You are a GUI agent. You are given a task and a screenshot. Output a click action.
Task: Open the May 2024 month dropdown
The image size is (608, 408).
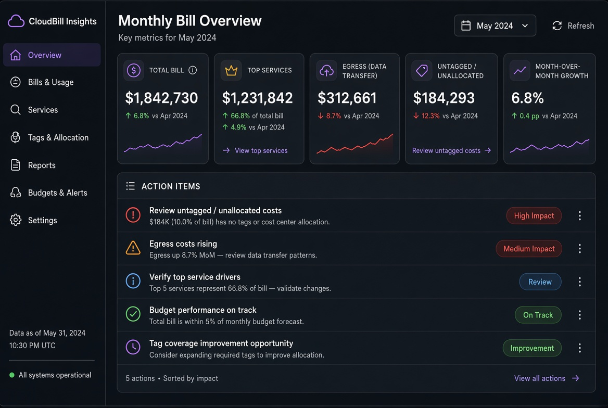tap(495, 25)
